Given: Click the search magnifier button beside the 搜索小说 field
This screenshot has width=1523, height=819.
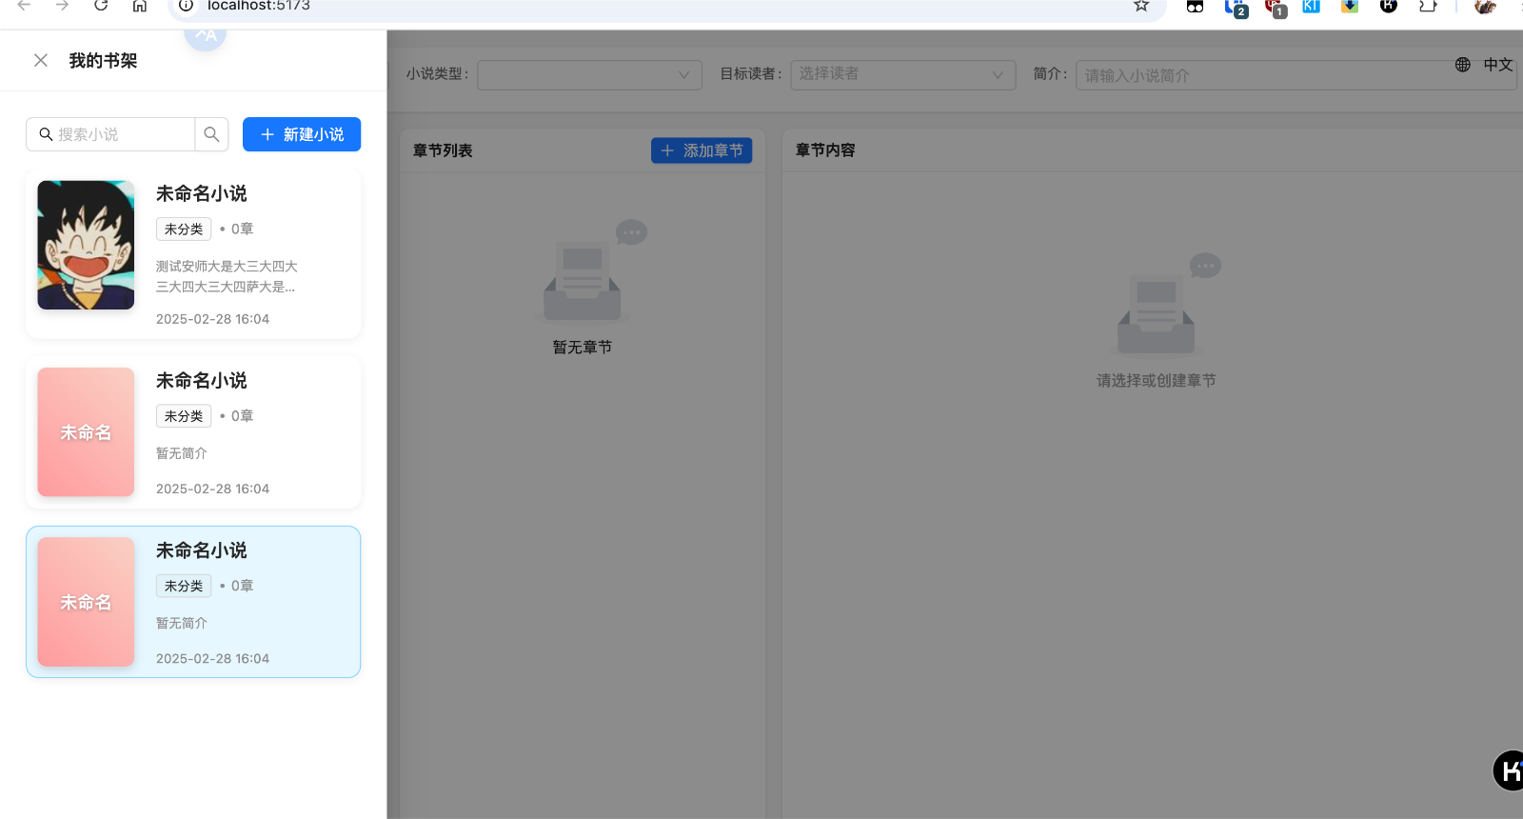Looking at the screenshot, I should point(211,134).
